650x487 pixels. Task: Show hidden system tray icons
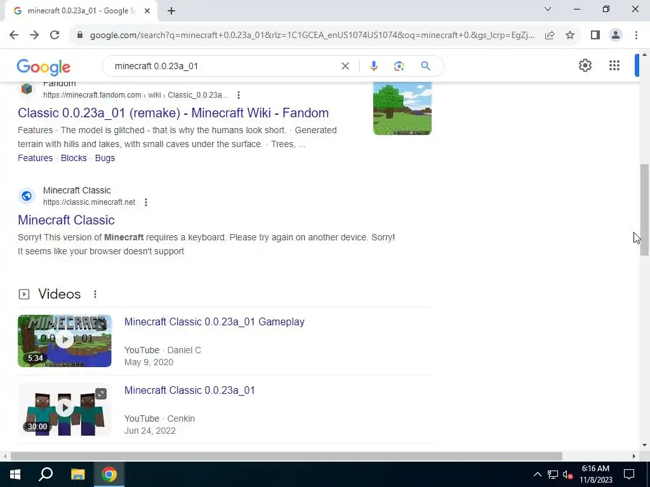tap(537, 474)
